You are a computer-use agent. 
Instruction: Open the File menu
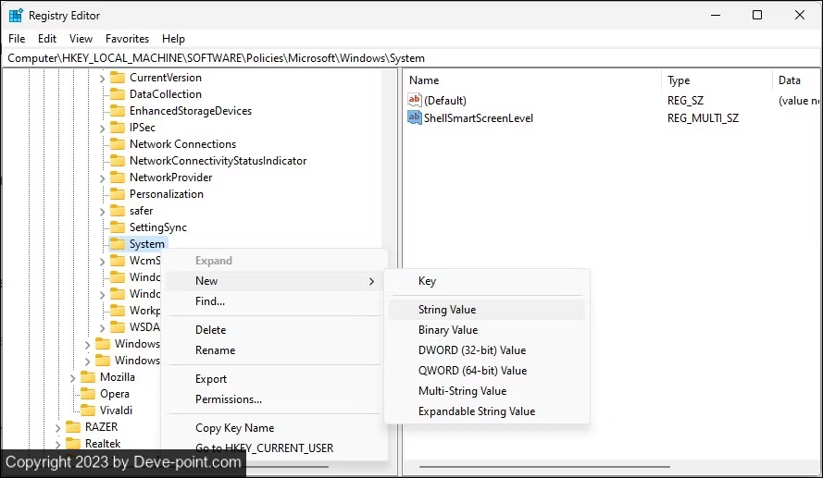(x=17, y=39)
